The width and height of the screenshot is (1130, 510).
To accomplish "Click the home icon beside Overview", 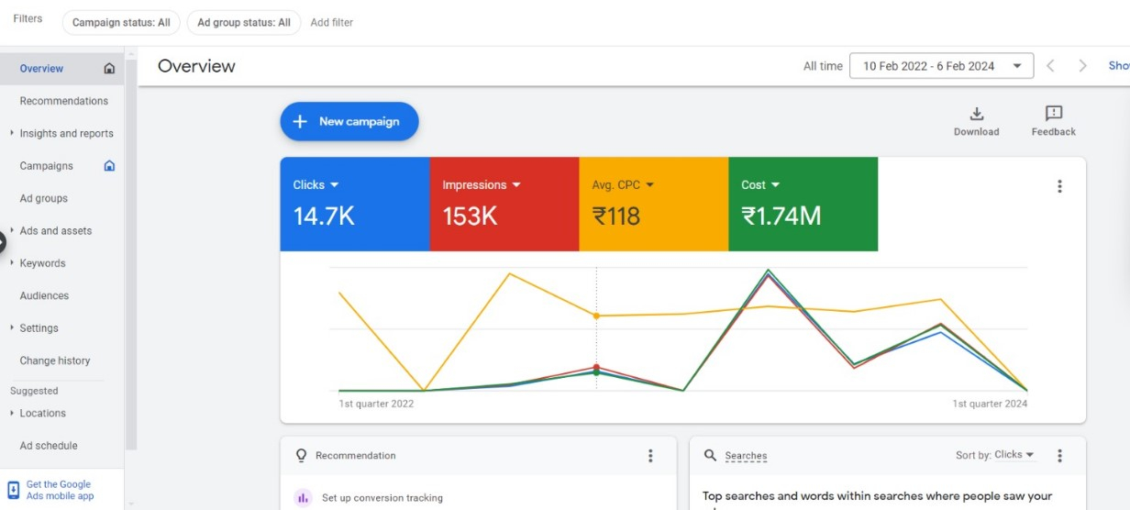I will point(110,69).
